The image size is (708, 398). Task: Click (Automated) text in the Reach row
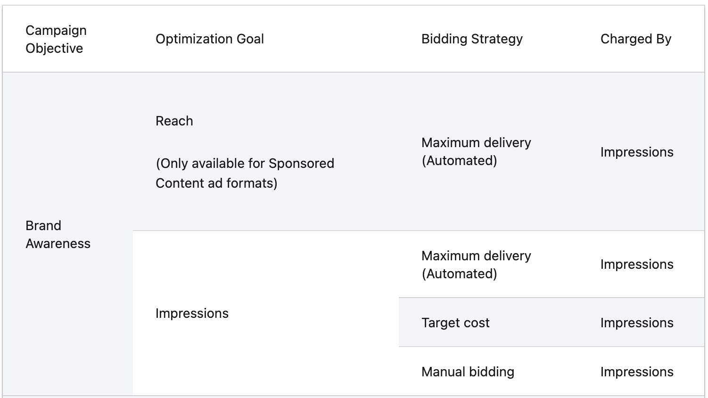pos(459,161)
